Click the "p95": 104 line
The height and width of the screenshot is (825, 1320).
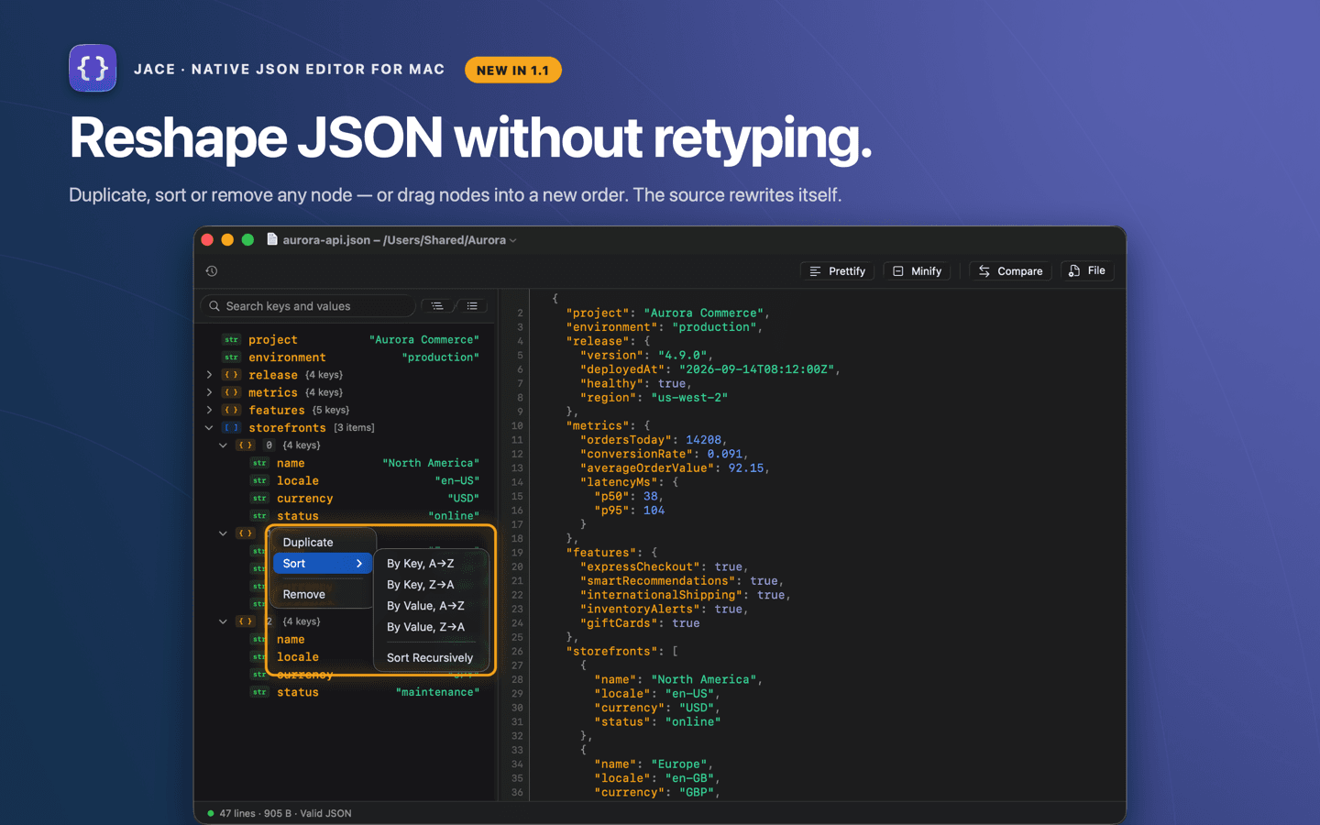629,511
